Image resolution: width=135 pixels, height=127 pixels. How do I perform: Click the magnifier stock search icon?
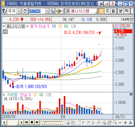[x=52, y=11]
